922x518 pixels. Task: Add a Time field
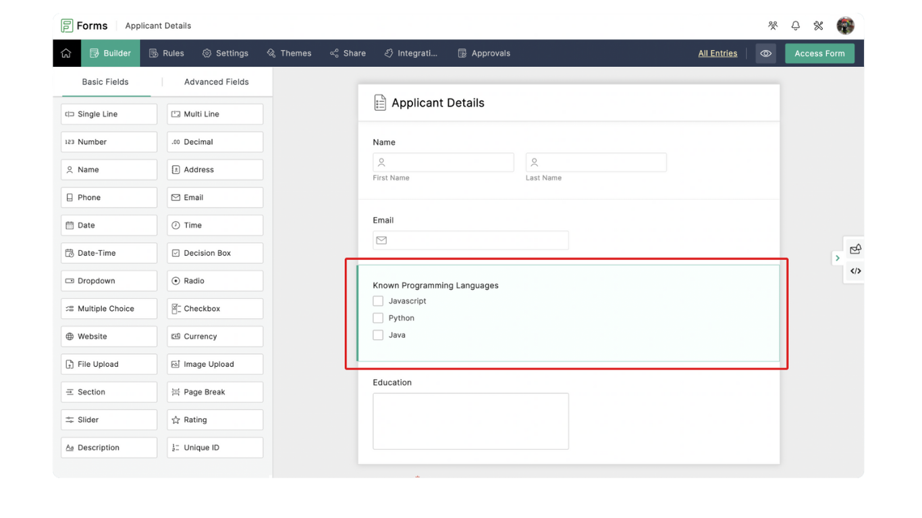point(215,225)
